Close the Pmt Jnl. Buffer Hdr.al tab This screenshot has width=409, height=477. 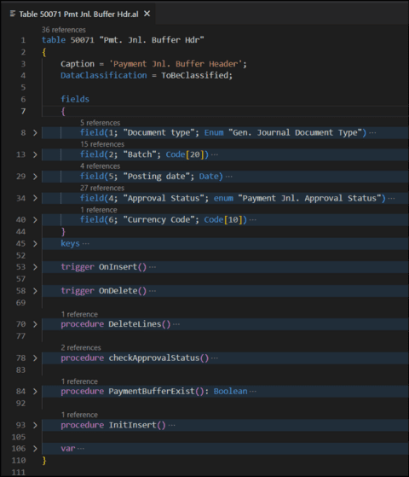[147, 14]
